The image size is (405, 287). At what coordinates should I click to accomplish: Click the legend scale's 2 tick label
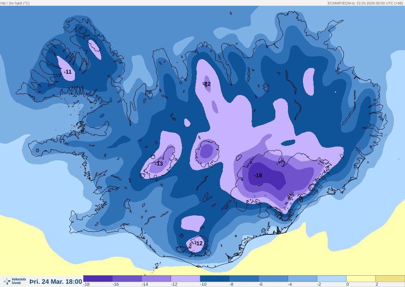click(x=377, y=285)
